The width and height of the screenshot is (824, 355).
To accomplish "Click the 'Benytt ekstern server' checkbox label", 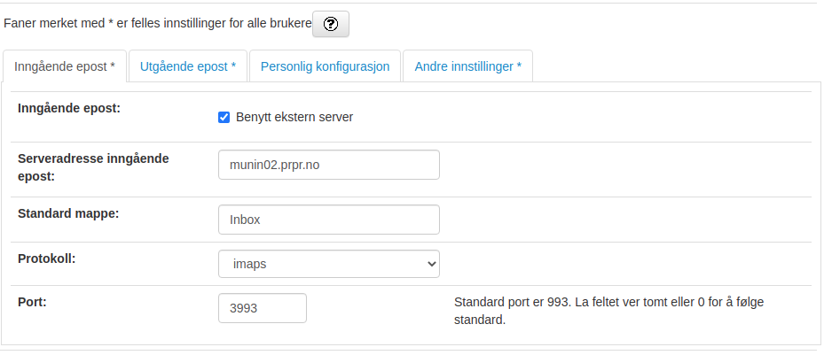I will [x=294, y=117].
